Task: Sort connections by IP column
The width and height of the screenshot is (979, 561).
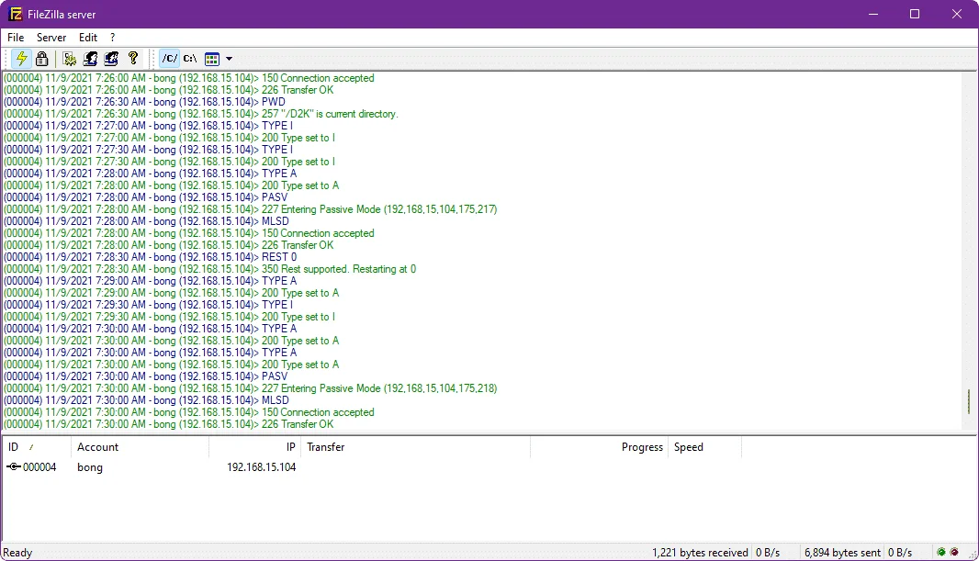Action: 254,447
